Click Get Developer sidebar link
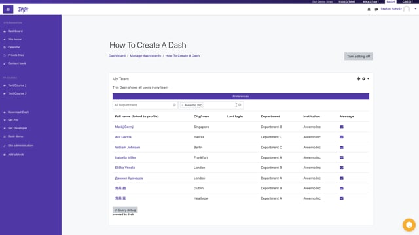 click(x=18, y=128)
